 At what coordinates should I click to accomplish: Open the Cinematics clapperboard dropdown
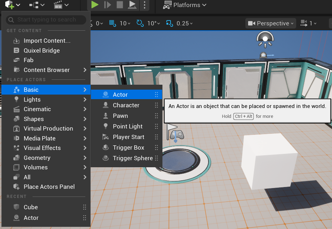click(x=61, y=5)
